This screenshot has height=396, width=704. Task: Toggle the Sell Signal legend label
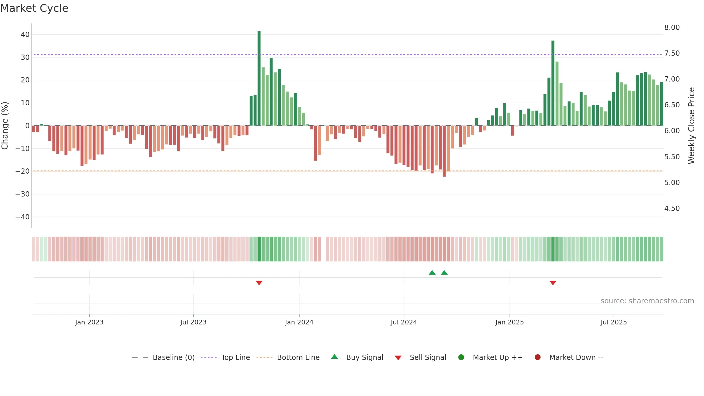[x=428, y=357]
